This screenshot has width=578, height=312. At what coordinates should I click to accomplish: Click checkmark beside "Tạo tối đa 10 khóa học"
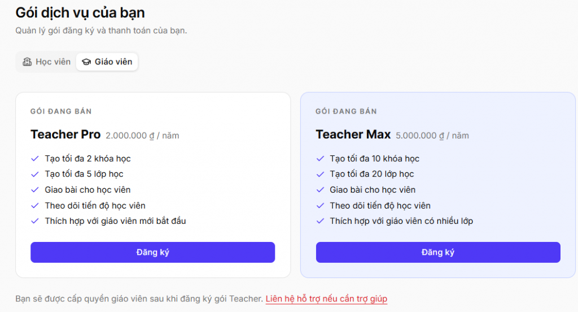click(320, 158)
